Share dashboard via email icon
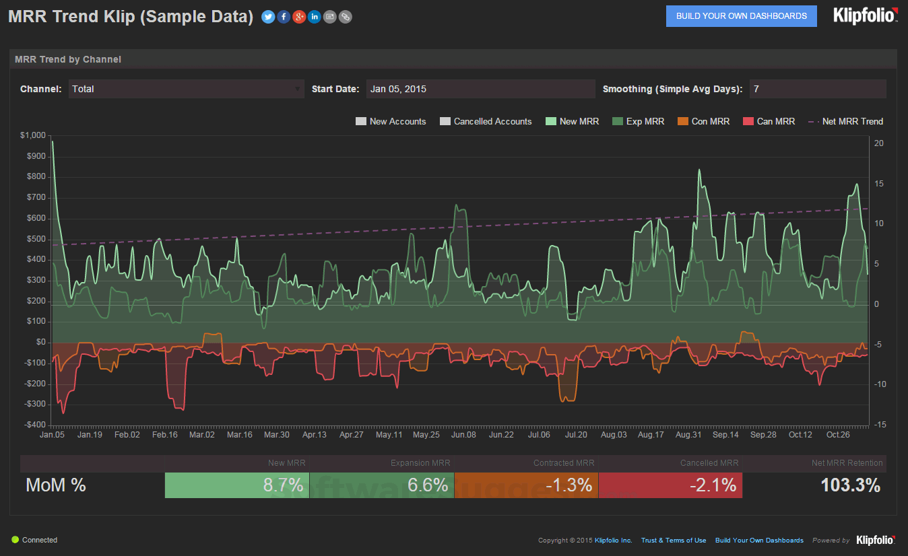The image size is (908, 556). coord(330,17)
